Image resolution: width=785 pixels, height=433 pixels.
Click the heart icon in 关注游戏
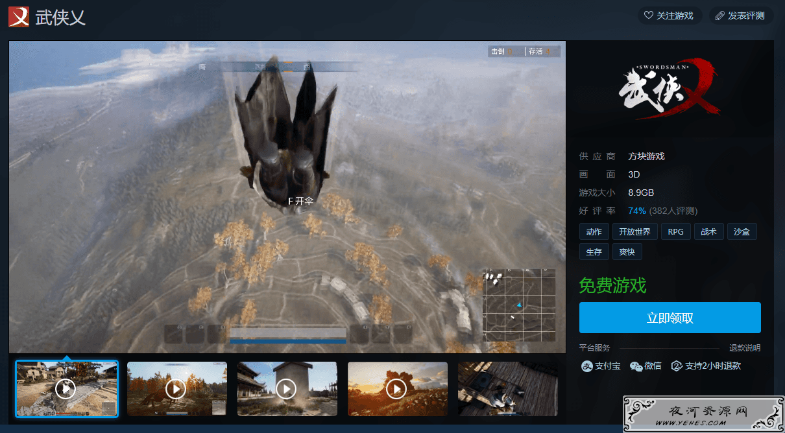(648, 16)
